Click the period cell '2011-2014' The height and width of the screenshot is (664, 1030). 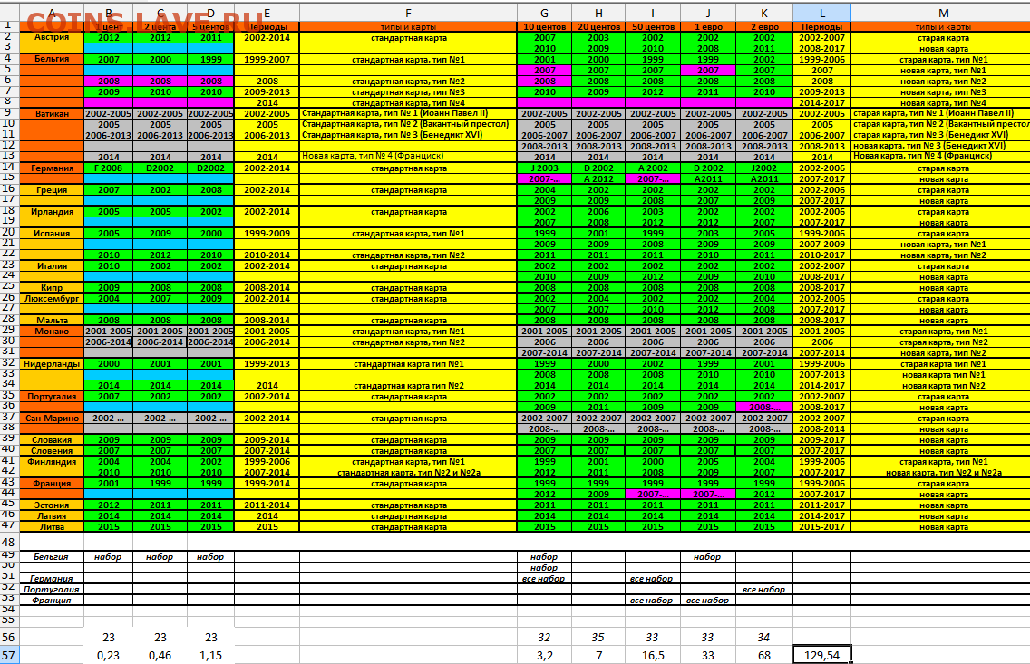coord(267,505)
